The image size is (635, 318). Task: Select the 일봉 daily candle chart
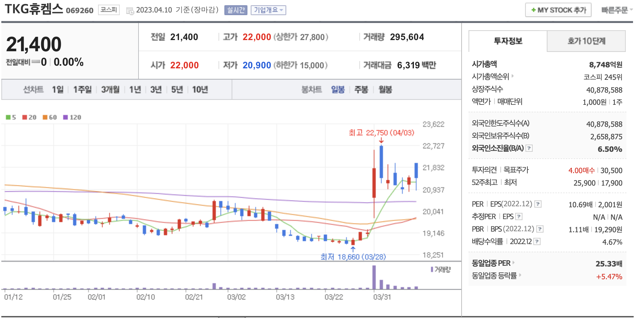338,89
